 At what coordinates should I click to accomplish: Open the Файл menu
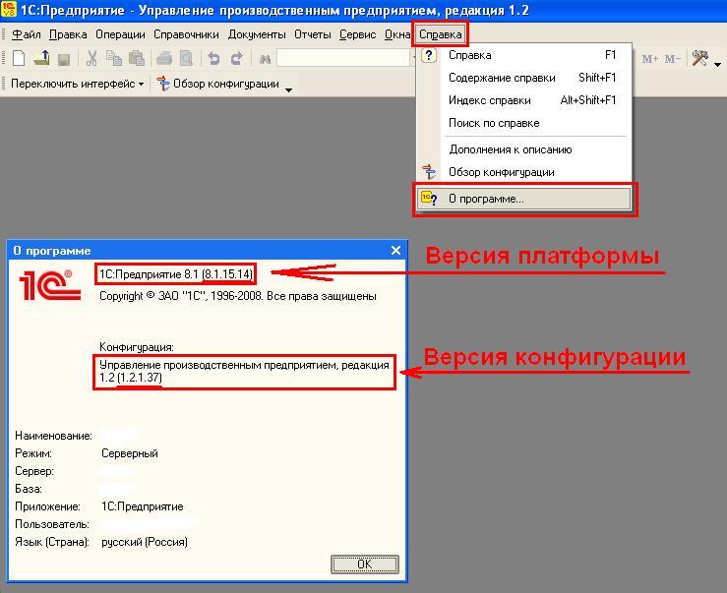[x=26, y=34]
